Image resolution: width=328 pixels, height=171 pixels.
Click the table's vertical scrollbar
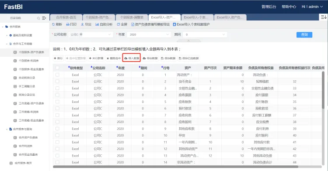click(x=323, y=90)
